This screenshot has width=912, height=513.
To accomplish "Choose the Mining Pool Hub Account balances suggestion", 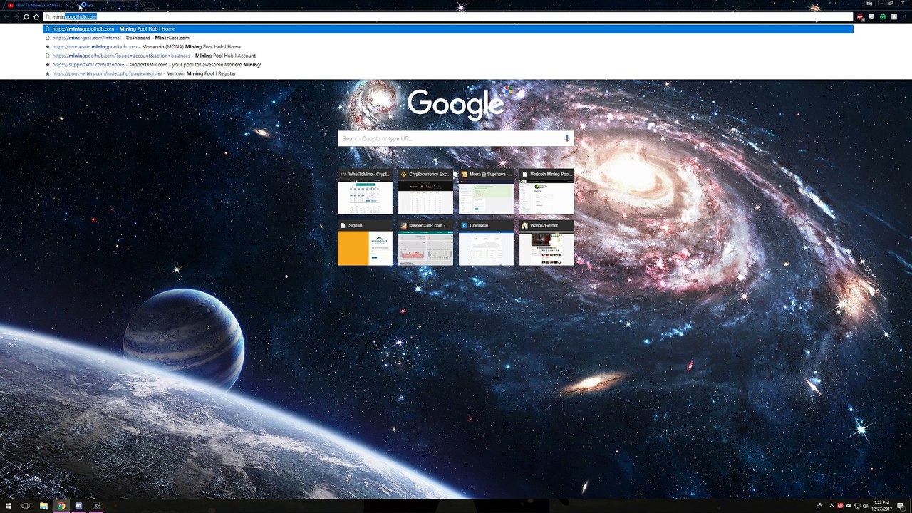I will 447,56.
